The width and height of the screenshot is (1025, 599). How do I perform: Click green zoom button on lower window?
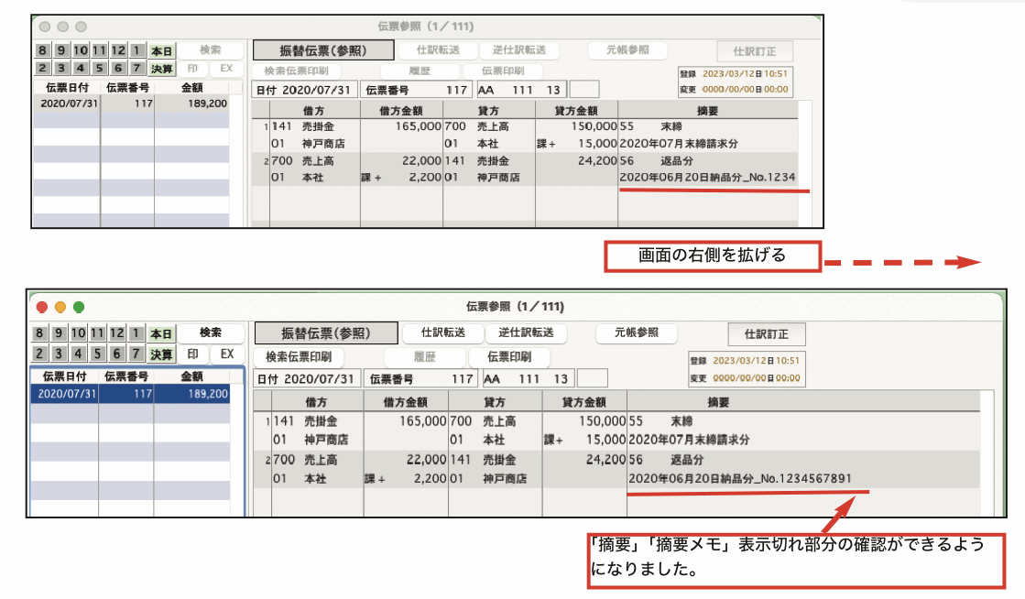point(79,307)
